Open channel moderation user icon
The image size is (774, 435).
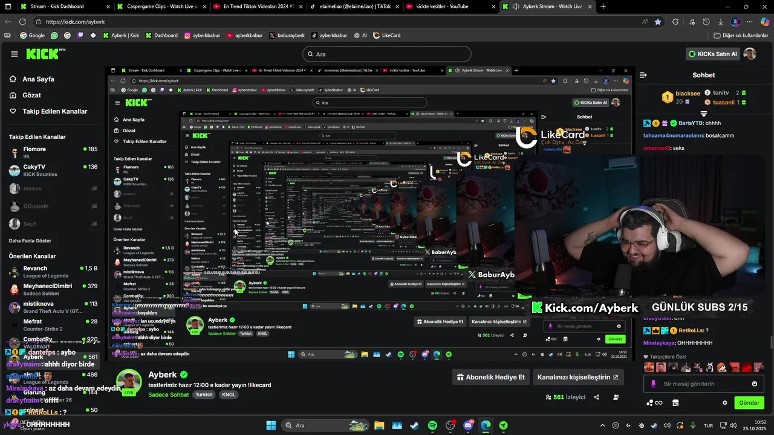(x=616, y=397)
